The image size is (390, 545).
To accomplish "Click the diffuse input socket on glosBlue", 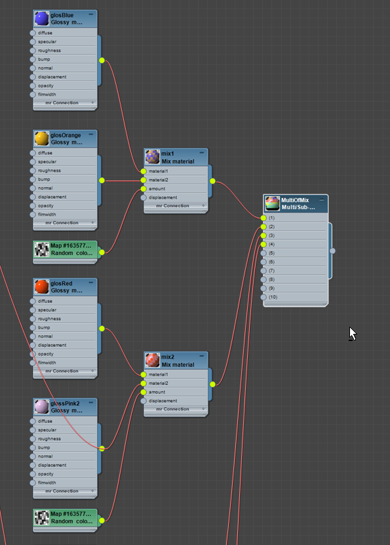I will coord(33,33).
